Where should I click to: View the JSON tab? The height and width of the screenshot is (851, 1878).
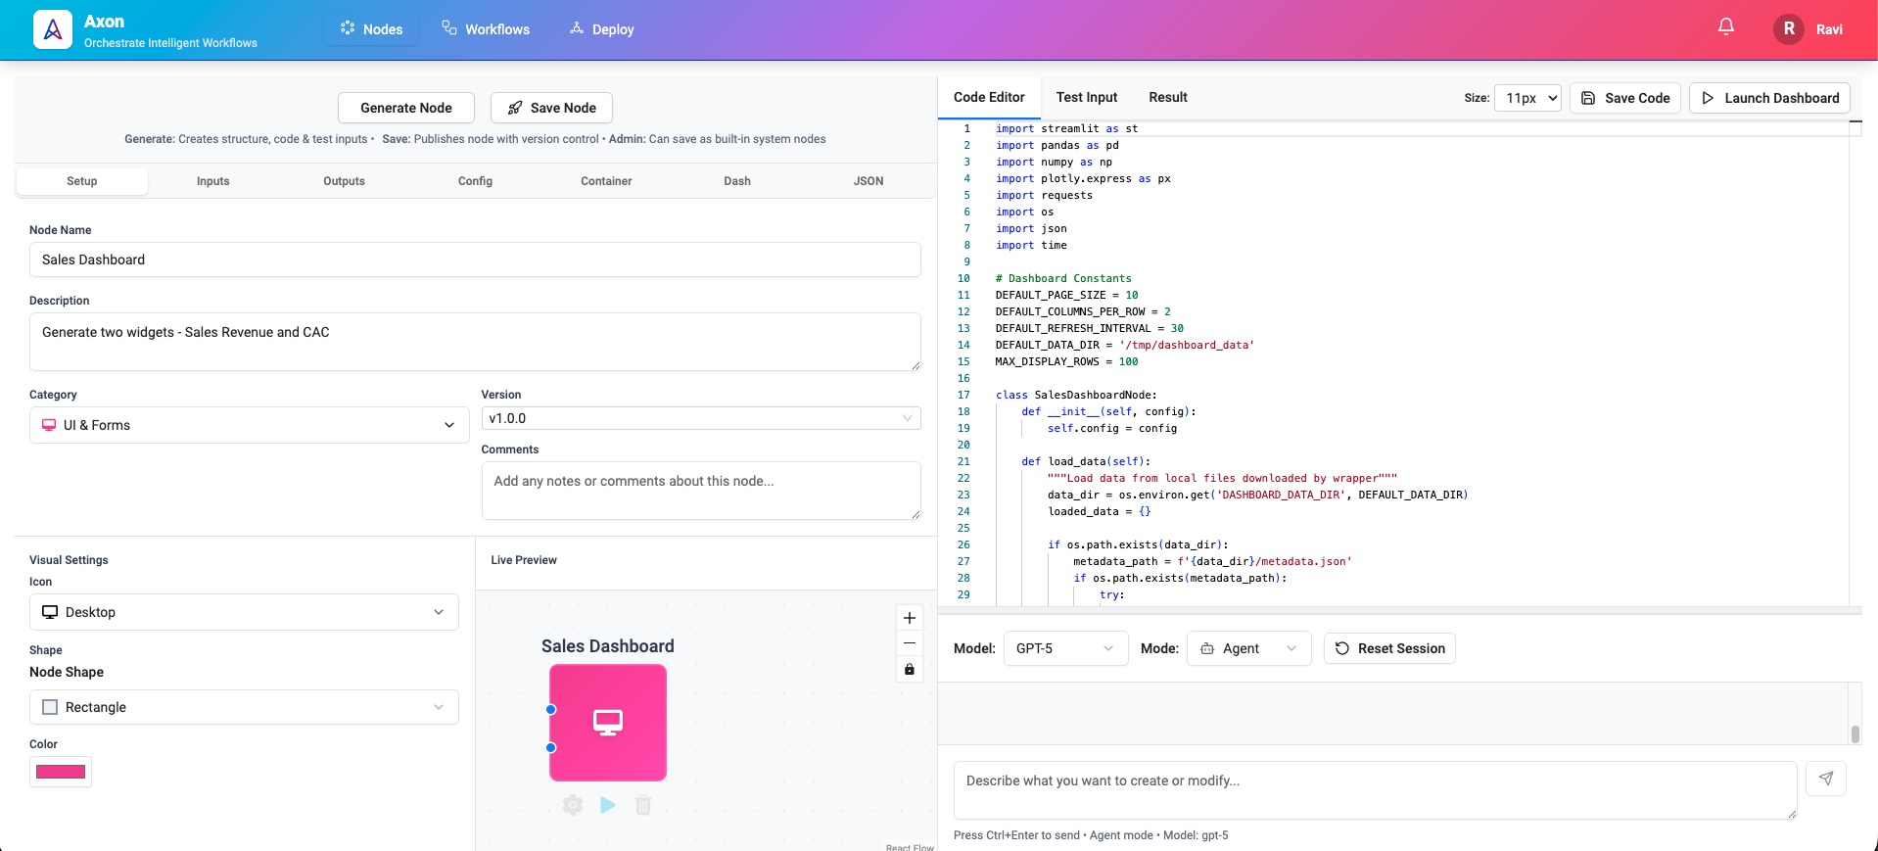pyautogui.click(x=869, y=181)
